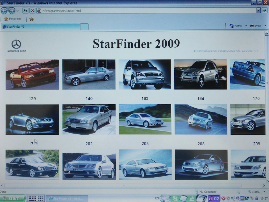Expand the Print options dropdown arrow
269x202 pixels.
click(x=265, y=26)
